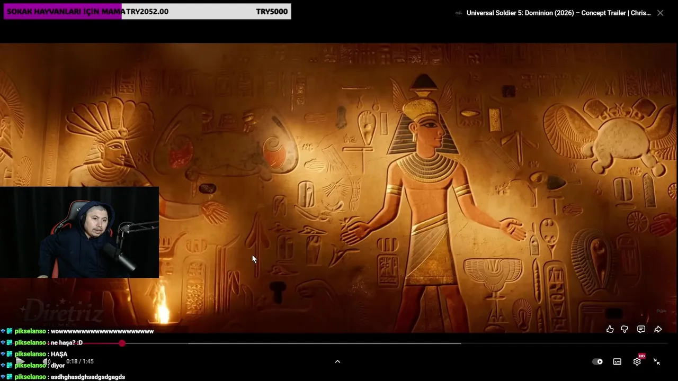Click pikselanso's 'wowwww' chat message

pos(77,331)
